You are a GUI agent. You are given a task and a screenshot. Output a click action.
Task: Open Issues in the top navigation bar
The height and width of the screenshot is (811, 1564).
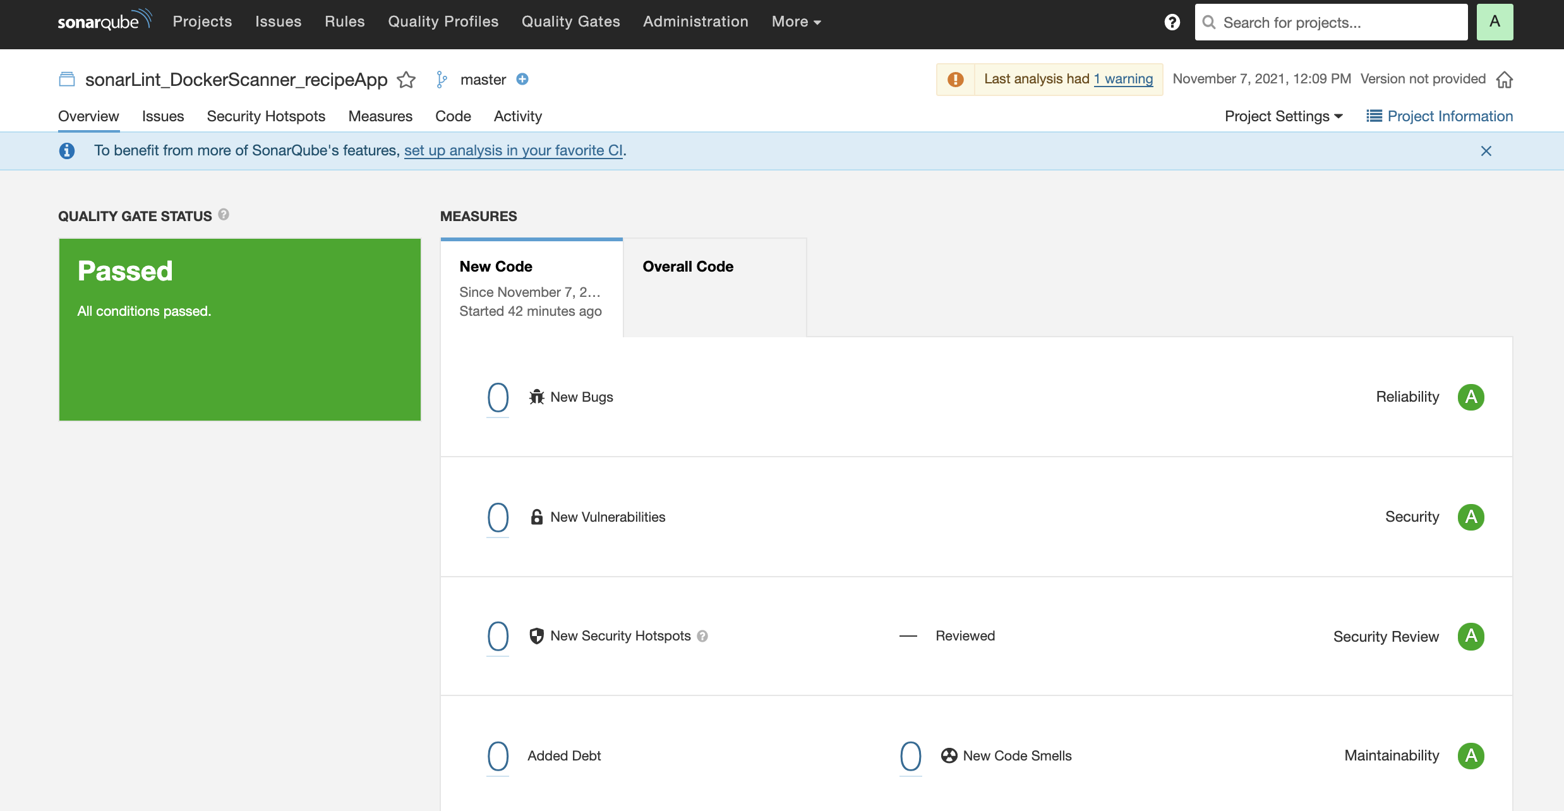(x=278, y=21)
